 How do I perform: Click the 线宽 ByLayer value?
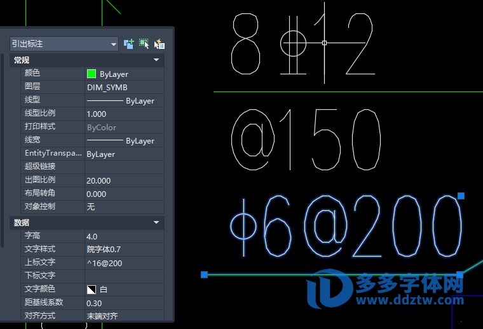tap(124, 140)
